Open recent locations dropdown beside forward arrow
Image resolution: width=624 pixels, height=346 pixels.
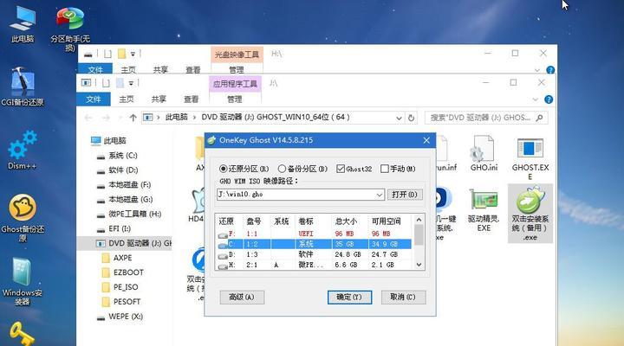(x=120, y=118)
